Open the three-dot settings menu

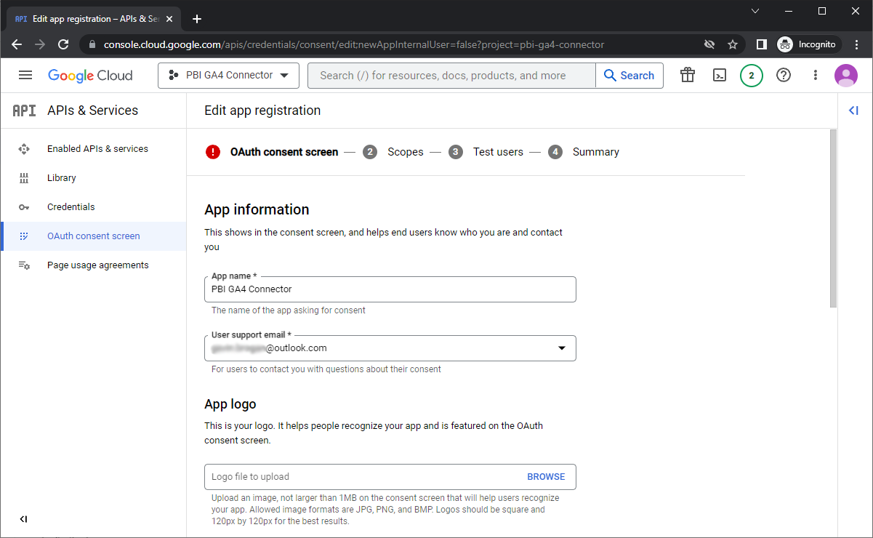pos(815,75)
